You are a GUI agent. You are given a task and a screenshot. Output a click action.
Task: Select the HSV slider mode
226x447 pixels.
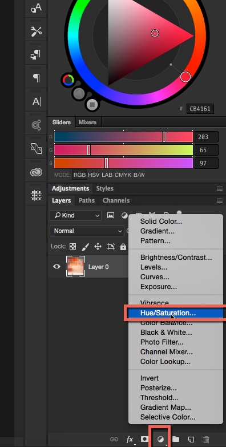(x=94, y=175)
